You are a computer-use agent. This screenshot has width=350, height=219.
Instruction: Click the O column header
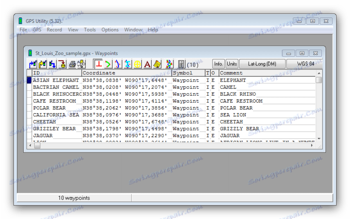(214, 73)
